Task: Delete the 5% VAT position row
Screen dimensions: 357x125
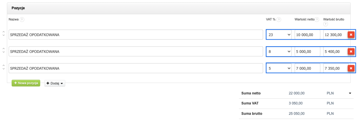Action: point(351,68)
